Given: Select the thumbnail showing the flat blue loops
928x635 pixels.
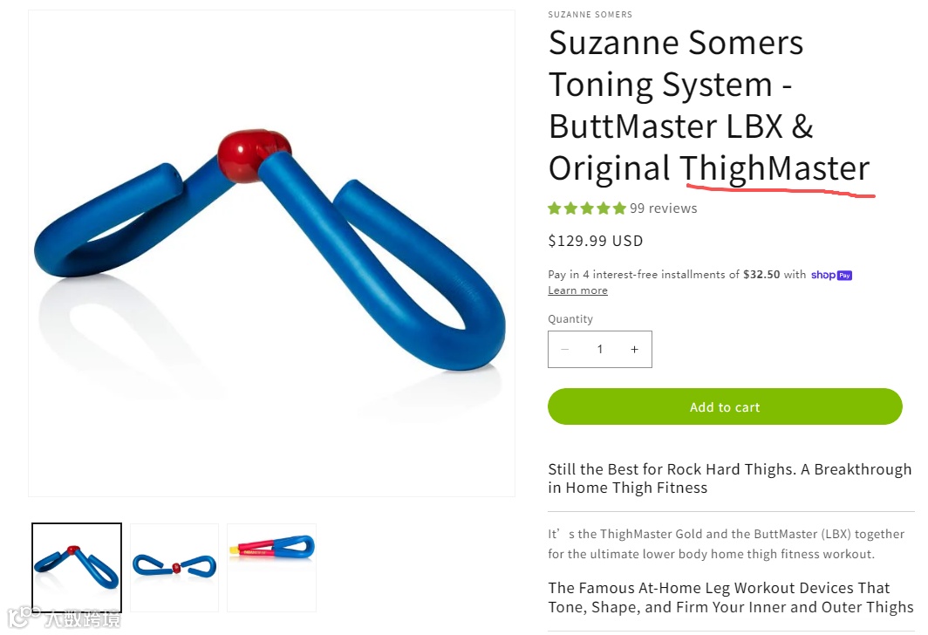Looking at the screenshot, I should click(174, 568).
